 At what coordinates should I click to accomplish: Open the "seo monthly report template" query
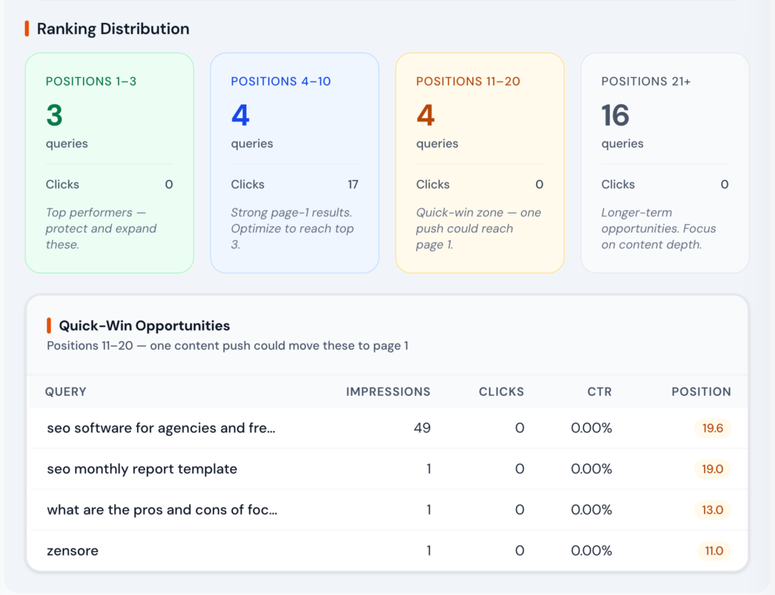[x=142, y=469]
